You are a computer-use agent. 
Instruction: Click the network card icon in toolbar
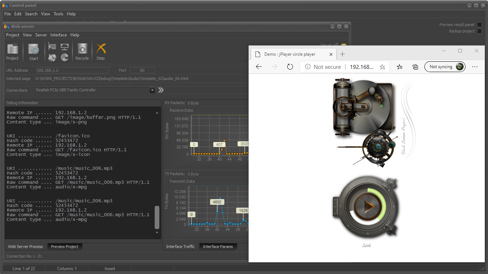pos(52,46)
